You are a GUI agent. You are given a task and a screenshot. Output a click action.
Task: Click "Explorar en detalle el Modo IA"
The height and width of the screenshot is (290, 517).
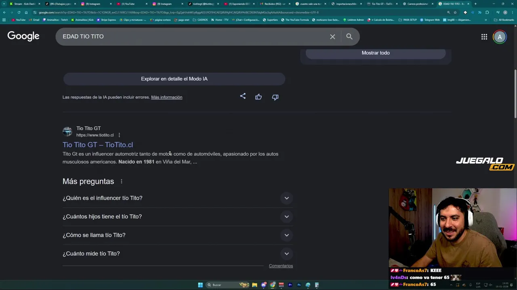[x=174, y=79]
